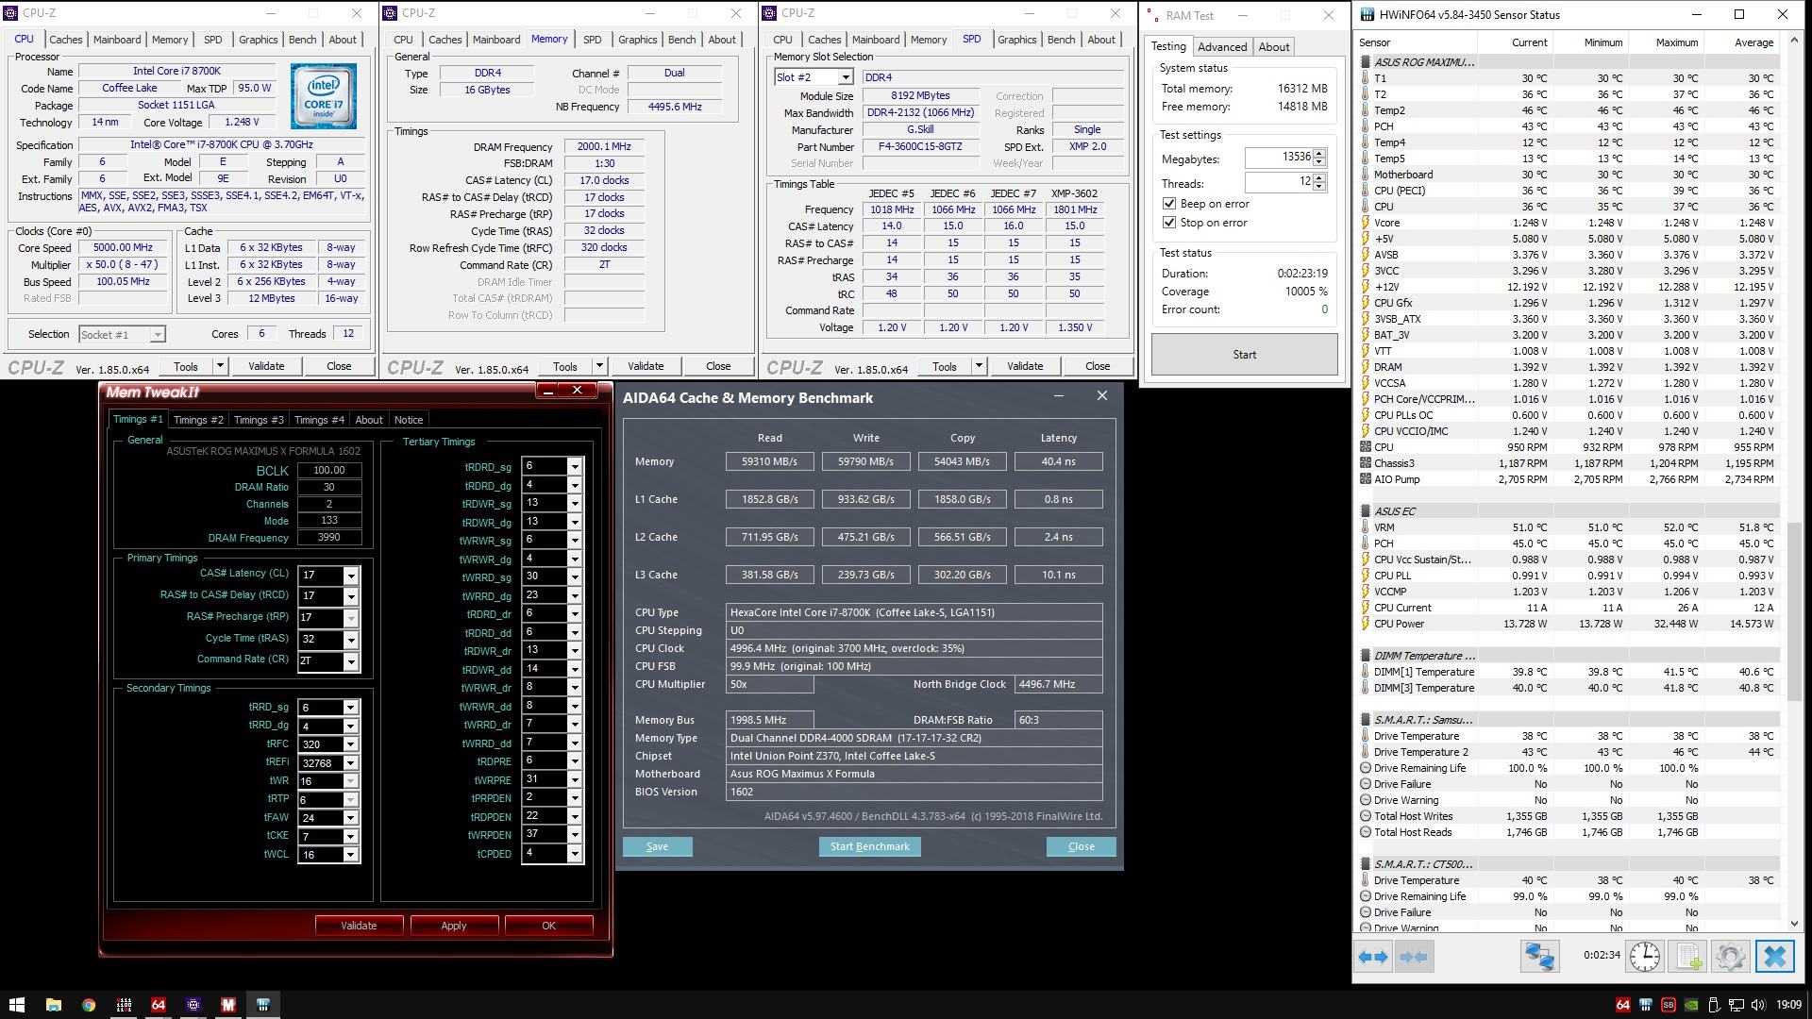1812x1019 pixels.
Task: Open tRFC dropdown in Mem TweakIt
Action: pyautogui.click(x=351, y=744)
